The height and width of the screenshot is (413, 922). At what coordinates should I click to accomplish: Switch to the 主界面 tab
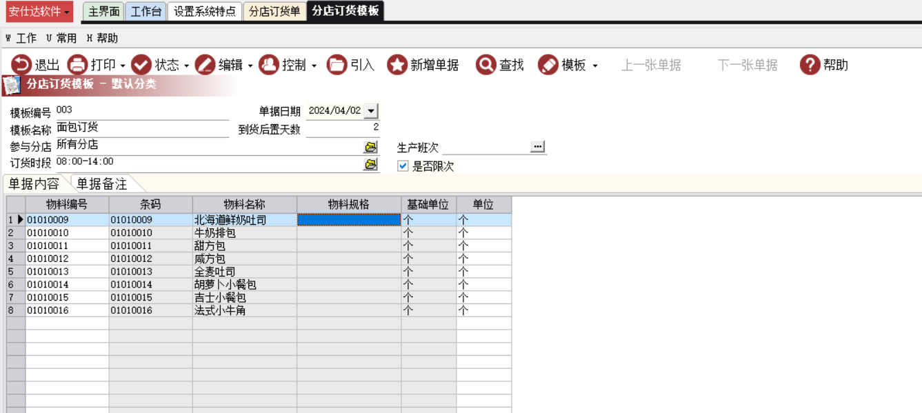(x=103, y=12)
